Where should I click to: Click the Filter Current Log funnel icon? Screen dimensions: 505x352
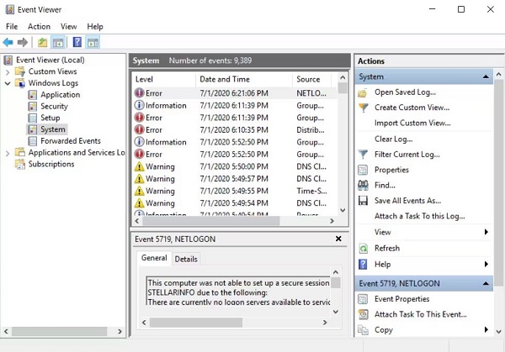pyautogui.click(x=364, y=155)
